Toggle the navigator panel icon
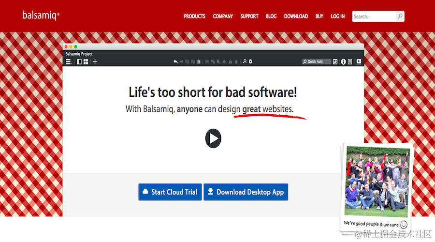Viewport: 435px width, 242px height. pos(79,61)
